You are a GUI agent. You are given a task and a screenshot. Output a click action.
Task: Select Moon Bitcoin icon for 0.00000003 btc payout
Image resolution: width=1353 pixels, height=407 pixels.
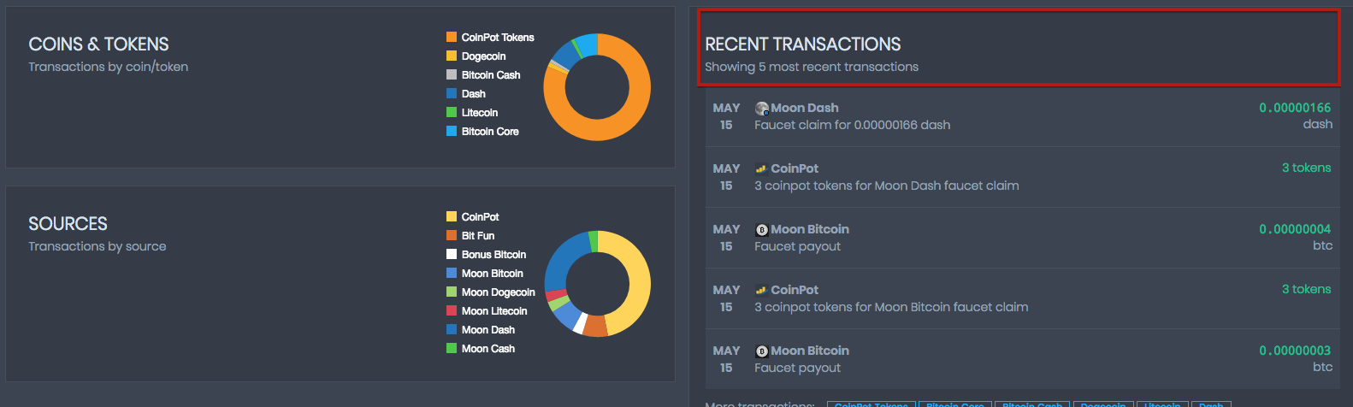[762, 351]
